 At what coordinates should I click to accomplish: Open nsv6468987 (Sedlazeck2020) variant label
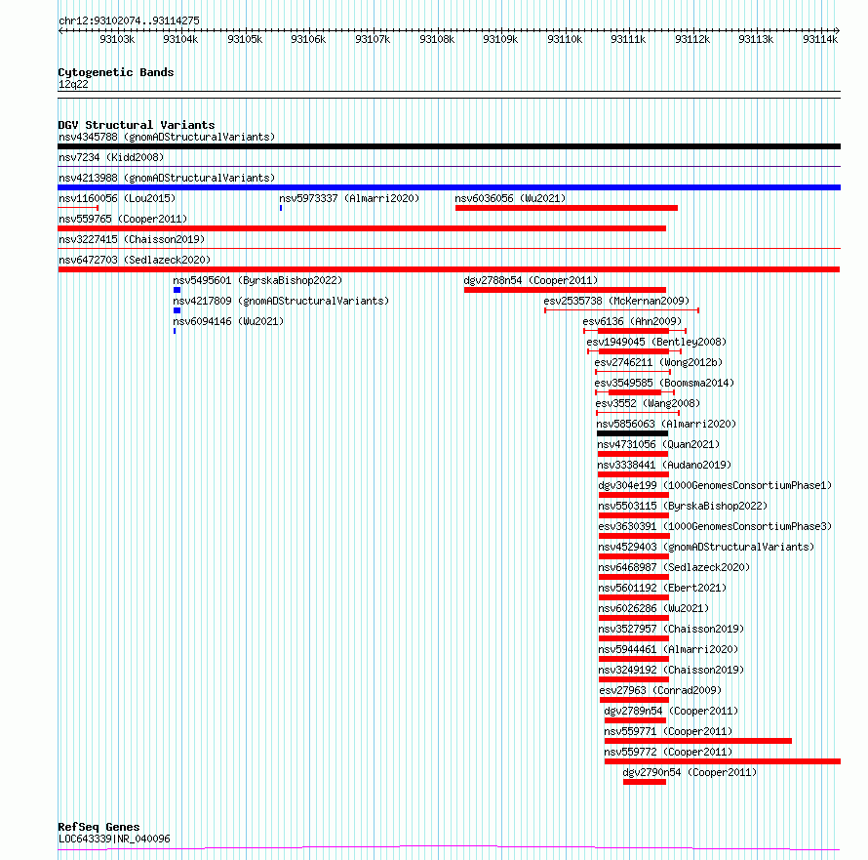click(x=674, y=567)
